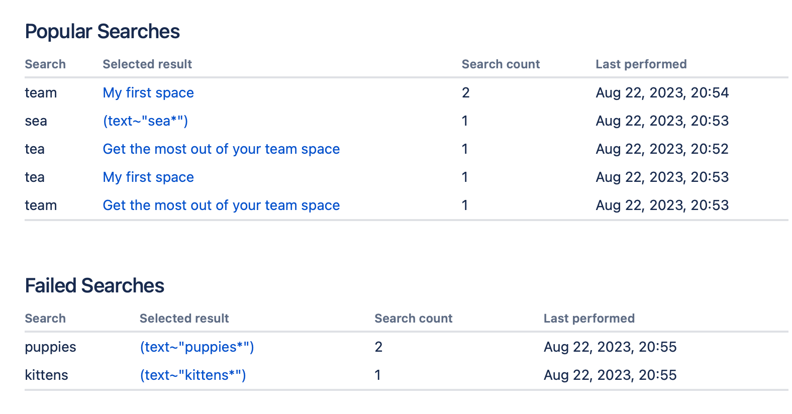Click puppies row's last performed date
Viewport: 792px width, 414px height.
610,347
